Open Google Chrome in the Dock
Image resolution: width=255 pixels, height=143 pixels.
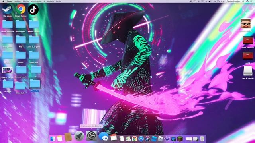tap(135, 139)
